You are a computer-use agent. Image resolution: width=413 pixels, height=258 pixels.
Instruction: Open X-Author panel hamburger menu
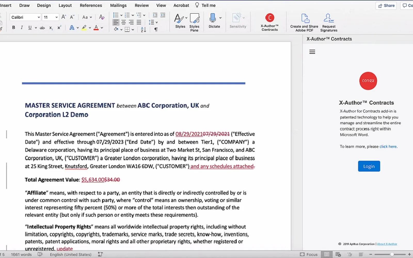(312, 52)
